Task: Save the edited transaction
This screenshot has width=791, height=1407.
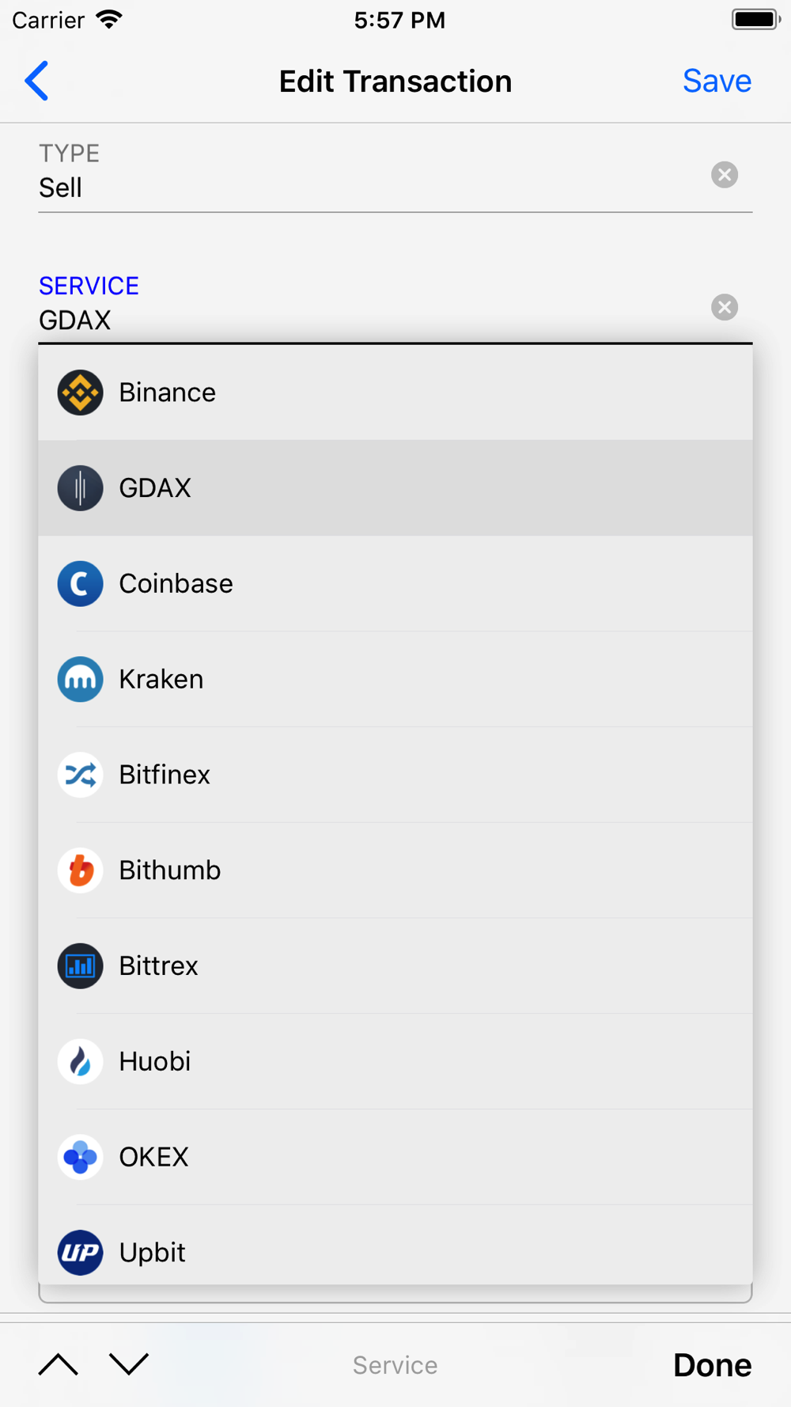Action: tap(717, 81)
